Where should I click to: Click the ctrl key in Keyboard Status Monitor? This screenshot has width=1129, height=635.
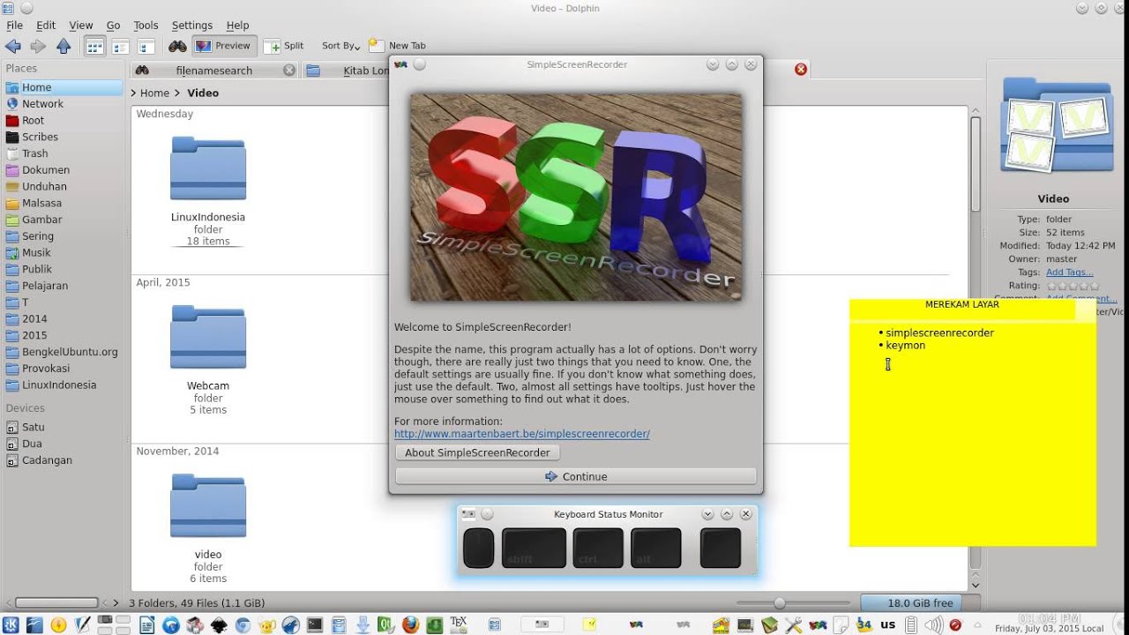click(x=598, y=548)
